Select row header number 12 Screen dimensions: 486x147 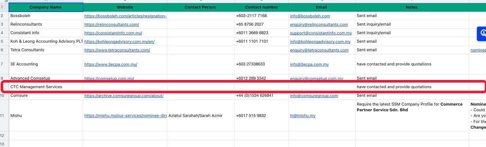[4, 136]
